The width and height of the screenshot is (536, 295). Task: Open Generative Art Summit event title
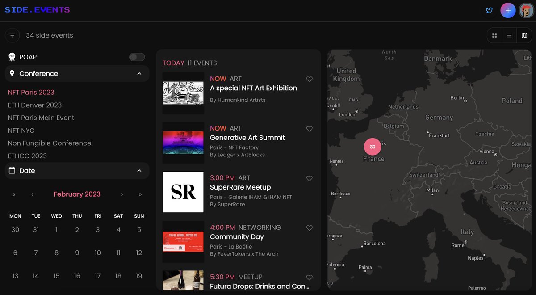pyautogui.click(x=247, y=138)
